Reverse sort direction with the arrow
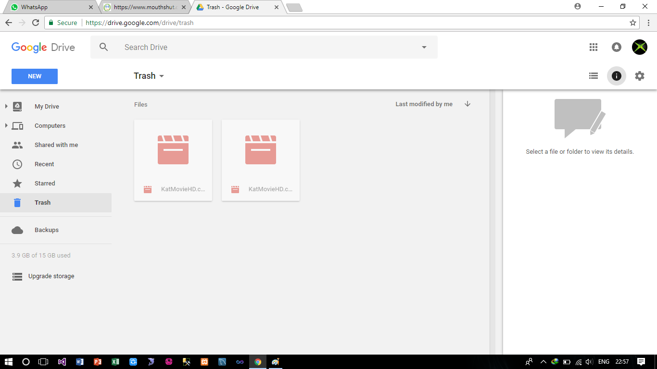 467,104
